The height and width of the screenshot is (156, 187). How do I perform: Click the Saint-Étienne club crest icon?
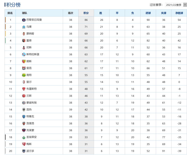click(x=24, y=137)
